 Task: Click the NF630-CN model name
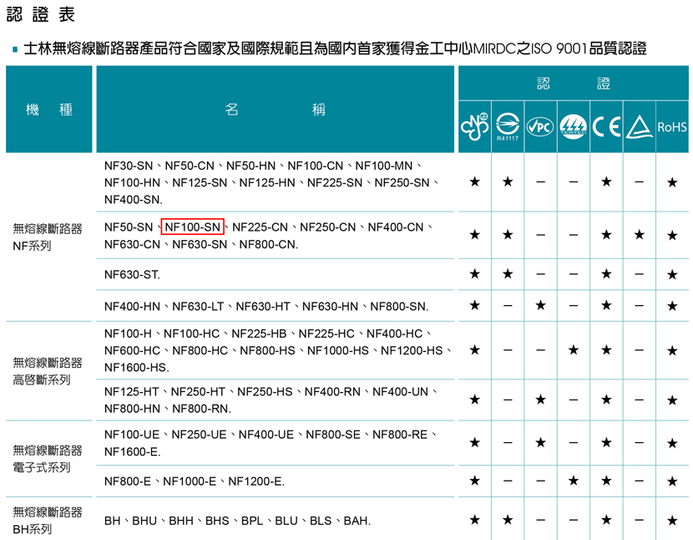[x=132, y=244]
